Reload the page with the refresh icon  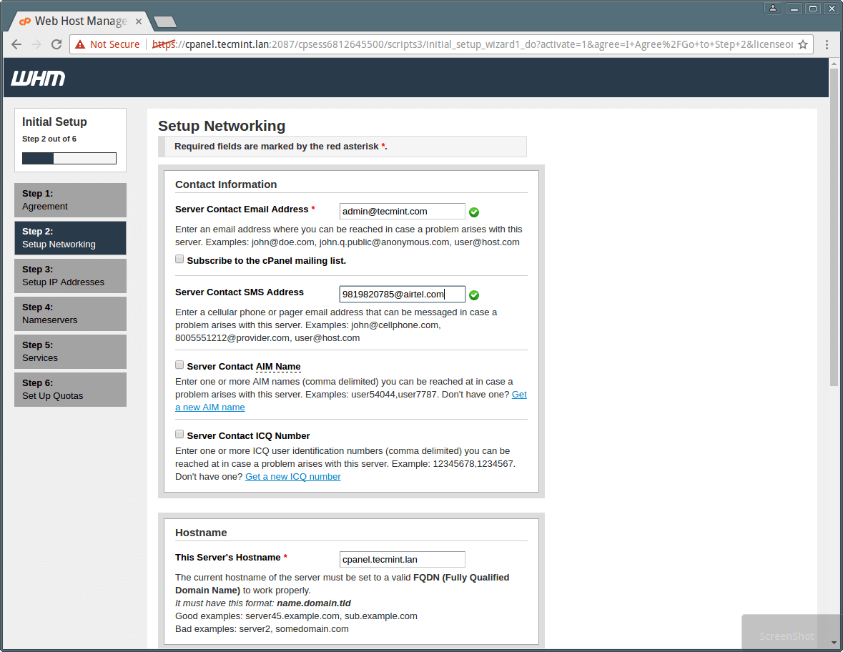point(56,44)
